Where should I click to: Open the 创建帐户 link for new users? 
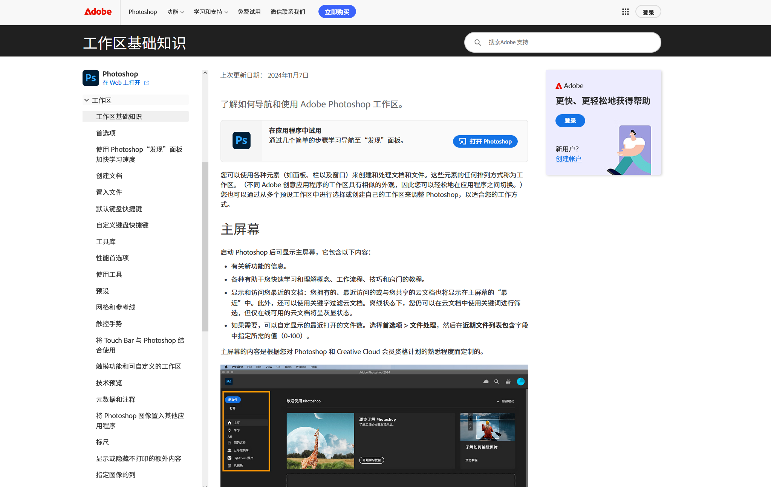[x=568, y=159]
